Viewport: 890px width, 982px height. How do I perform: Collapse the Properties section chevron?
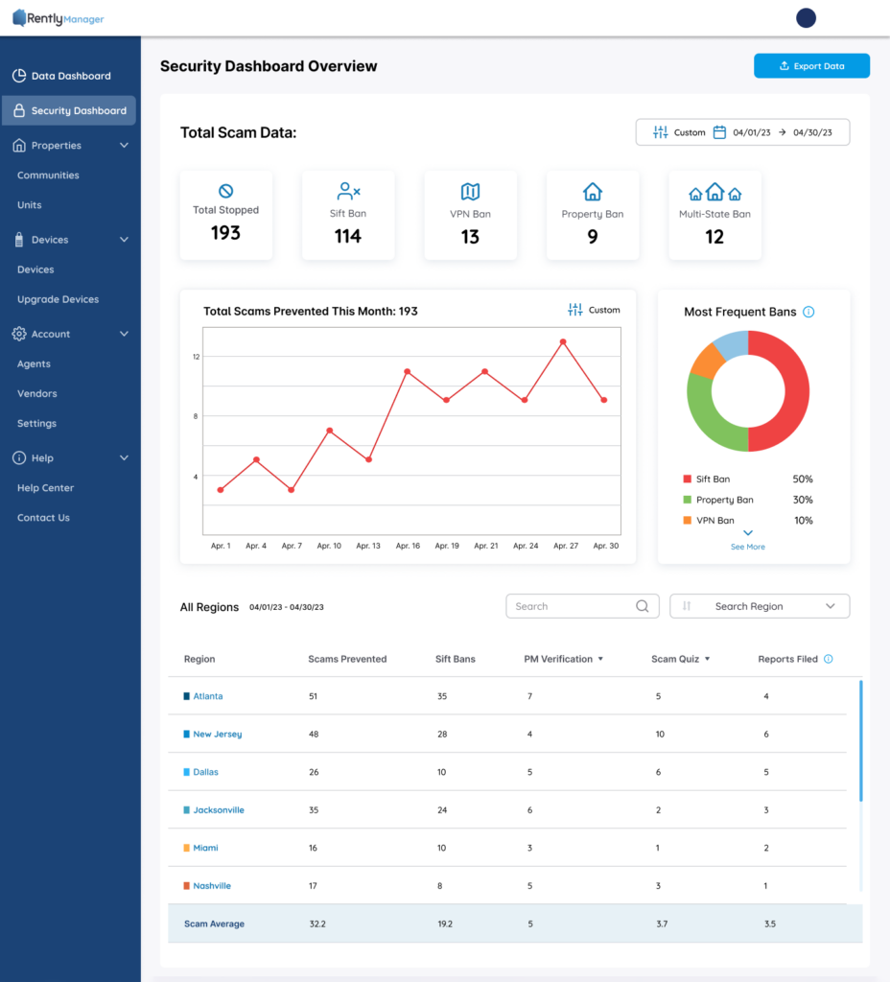point(124,146)
